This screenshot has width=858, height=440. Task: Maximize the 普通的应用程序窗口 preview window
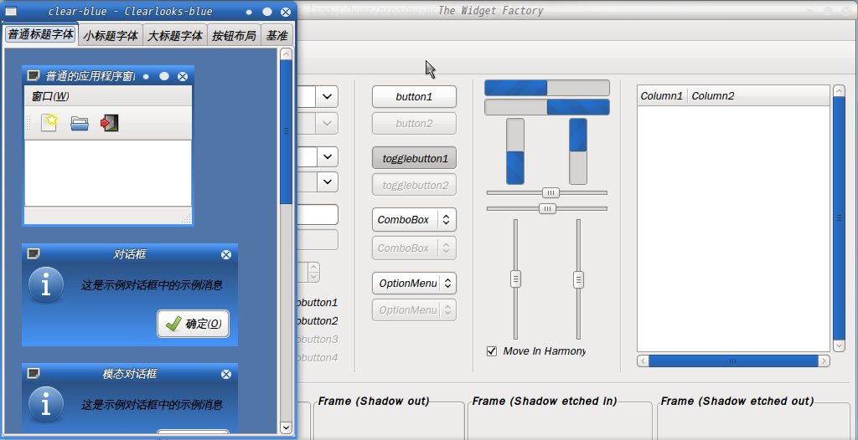[164, 76]
